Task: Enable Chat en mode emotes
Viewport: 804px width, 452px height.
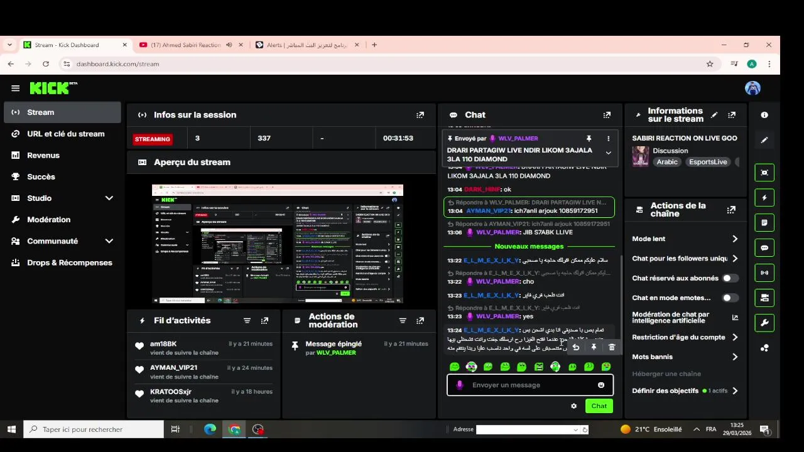Action: pyautogui.click(x=730, y=298)
